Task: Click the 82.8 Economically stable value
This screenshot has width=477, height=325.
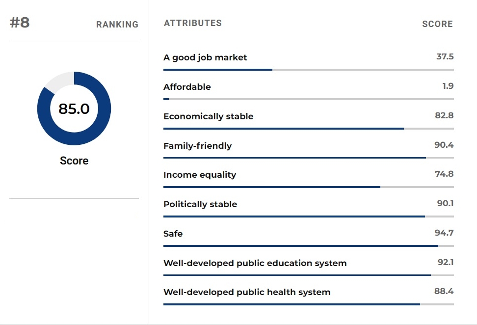Action: (x=444, y=115)
